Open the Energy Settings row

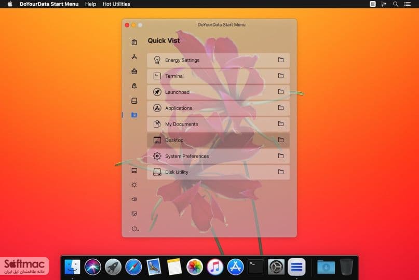pyautogui.click(x=218, y=60)
